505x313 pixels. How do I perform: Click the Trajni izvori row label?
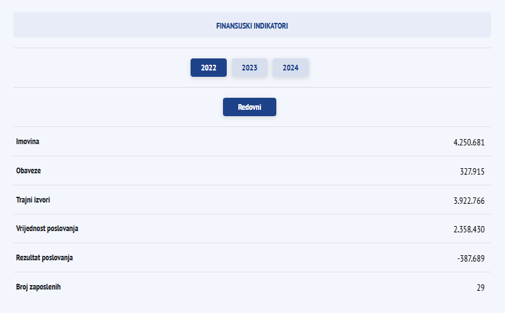(33, 200)
